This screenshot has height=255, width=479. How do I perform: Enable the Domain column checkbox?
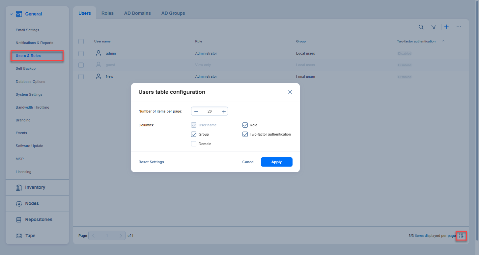(194, 144)
